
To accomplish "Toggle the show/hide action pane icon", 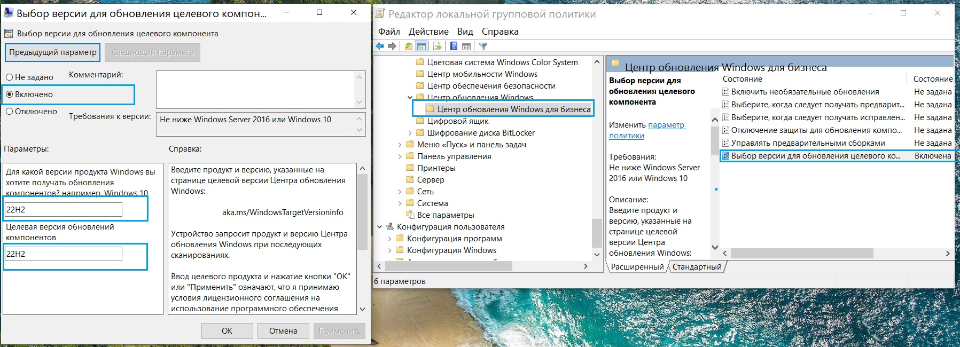I will click(x=466, y=46).
